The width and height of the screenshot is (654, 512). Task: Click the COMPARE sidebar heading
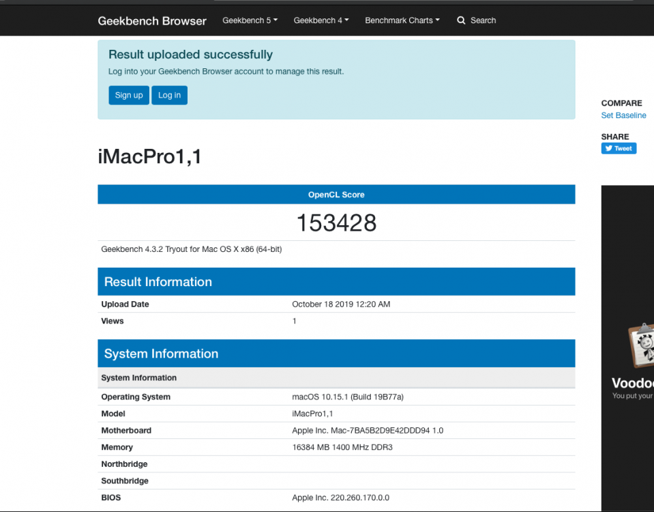[621, 103]
